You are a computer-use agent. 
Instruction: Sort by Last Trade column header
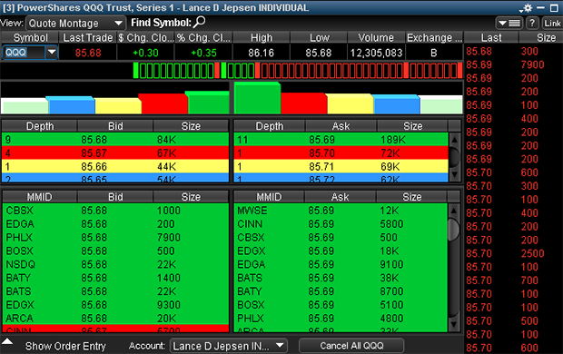pyautogui.click(x=87, y=38)
